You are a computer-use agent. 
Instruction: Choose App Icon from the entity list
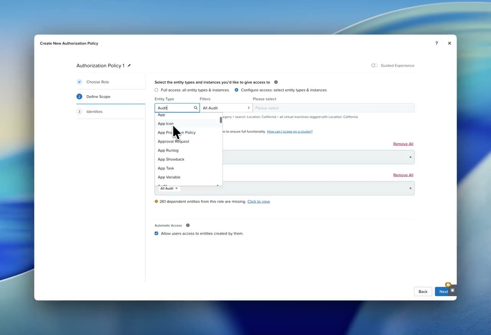tap(189, 124)
